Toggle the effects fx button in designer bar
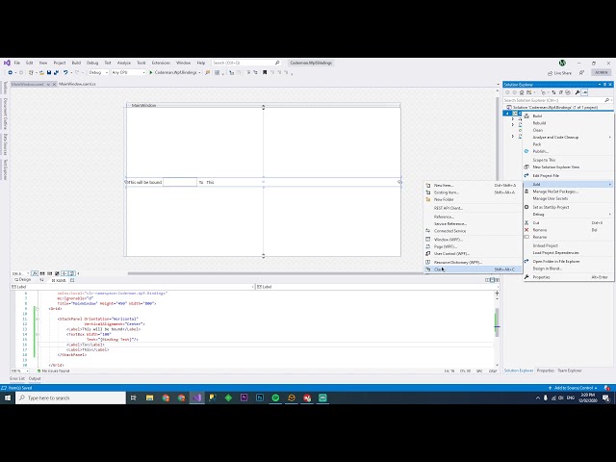This screenshot has width=616, height=462. [x=35, y=273]
